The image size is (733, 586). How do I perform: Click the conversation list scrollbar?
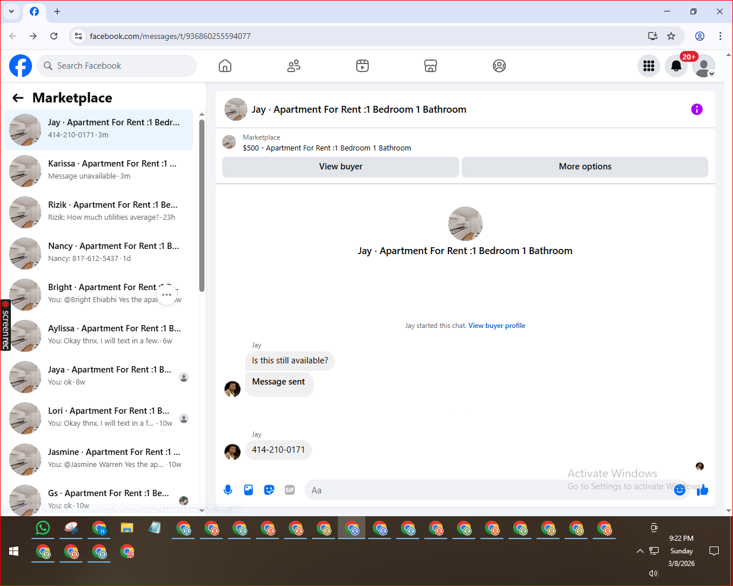click(202, 206)
